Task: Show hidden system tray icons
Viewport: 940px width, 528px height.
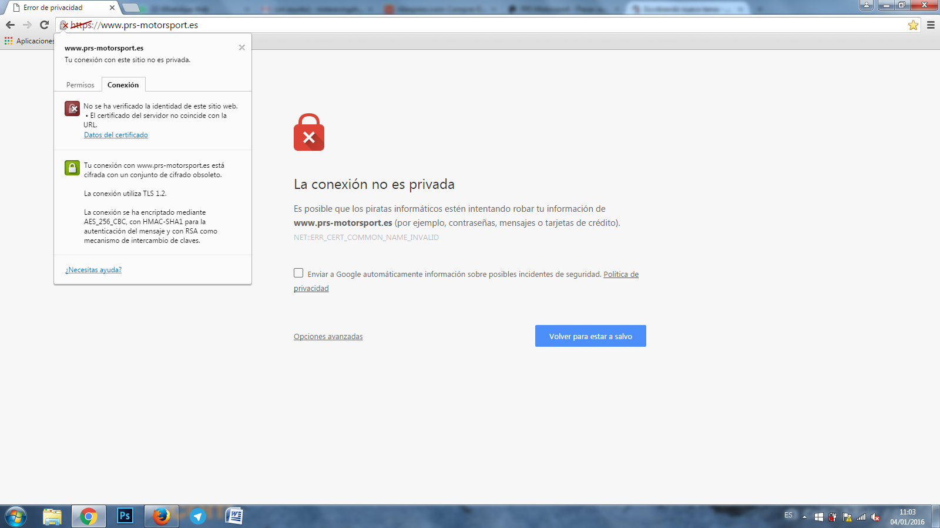Action: pos(804,517)
